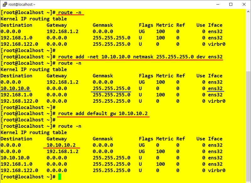Viewport: 251px width, 183px height.
Task: Click destination 10.10.10.0 in the second routing table
Action: pyautogui.click(x=15, y=88)
